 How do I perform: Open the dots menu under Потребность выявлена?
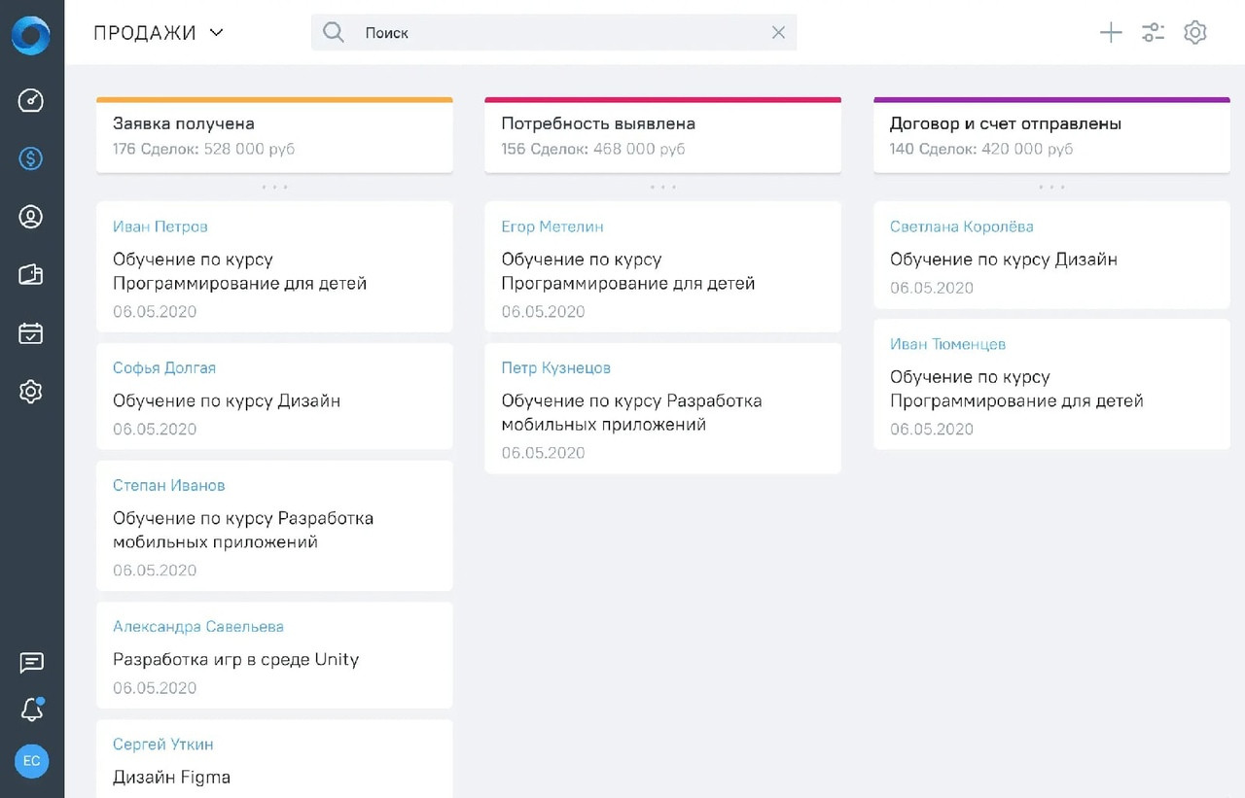662,187
